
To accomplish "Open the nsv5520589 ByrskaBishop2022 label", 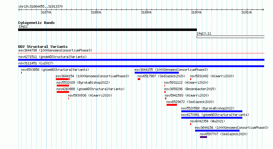I will coord(208,108).
